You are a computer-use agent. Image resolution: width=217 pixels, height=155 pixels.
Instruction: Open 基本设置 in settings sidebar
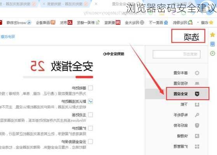180,73
